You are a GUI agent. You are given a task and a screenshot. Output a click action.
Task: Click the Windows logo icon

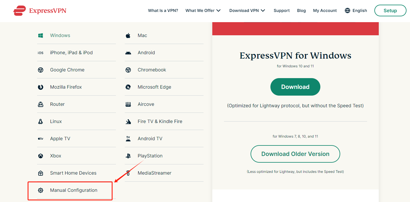click(41, 36)
